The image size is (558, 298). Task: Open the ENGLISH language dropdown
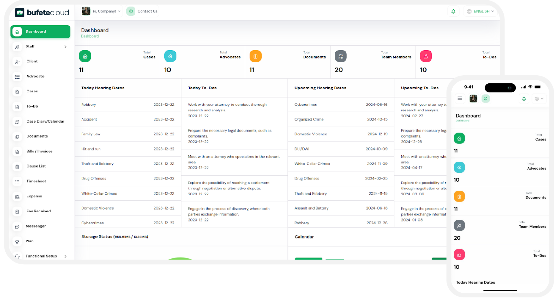(480, 11)
